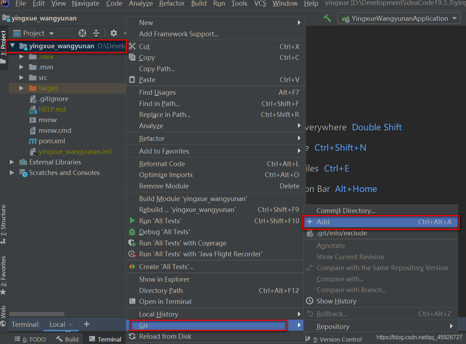Click the Reload from Disk refresh icon

(132, 336)
